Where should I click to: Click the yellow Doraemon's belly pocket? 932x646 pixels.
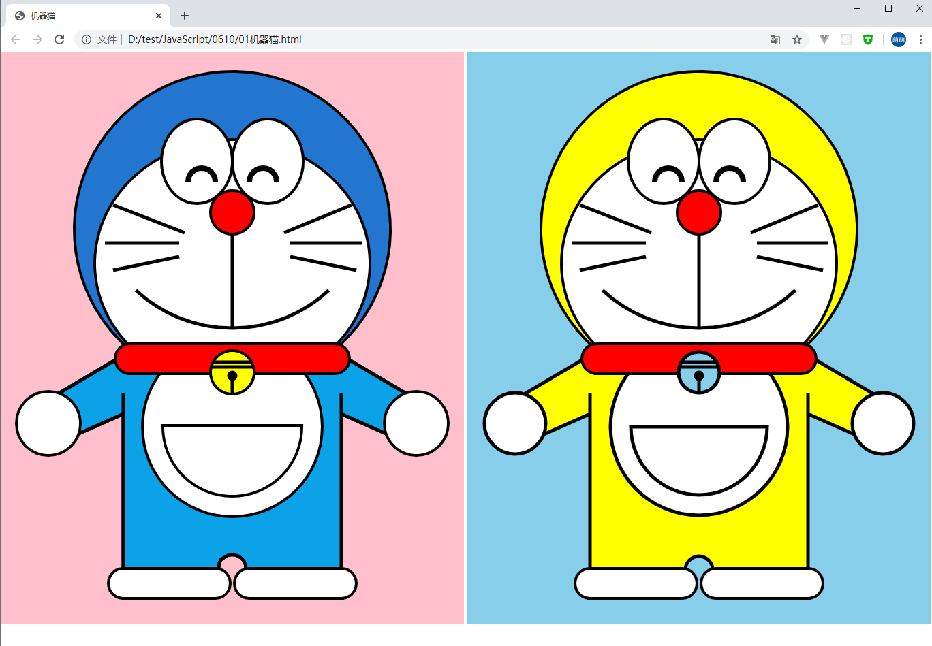[x=699, y=460]
